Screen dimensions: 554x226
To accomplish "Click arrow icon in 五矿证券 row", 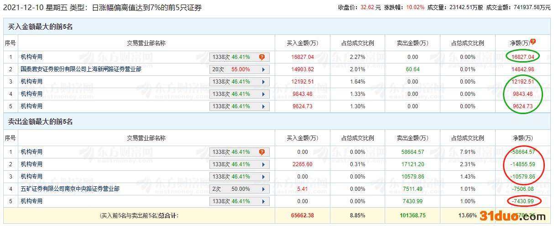I will point(263,189).
